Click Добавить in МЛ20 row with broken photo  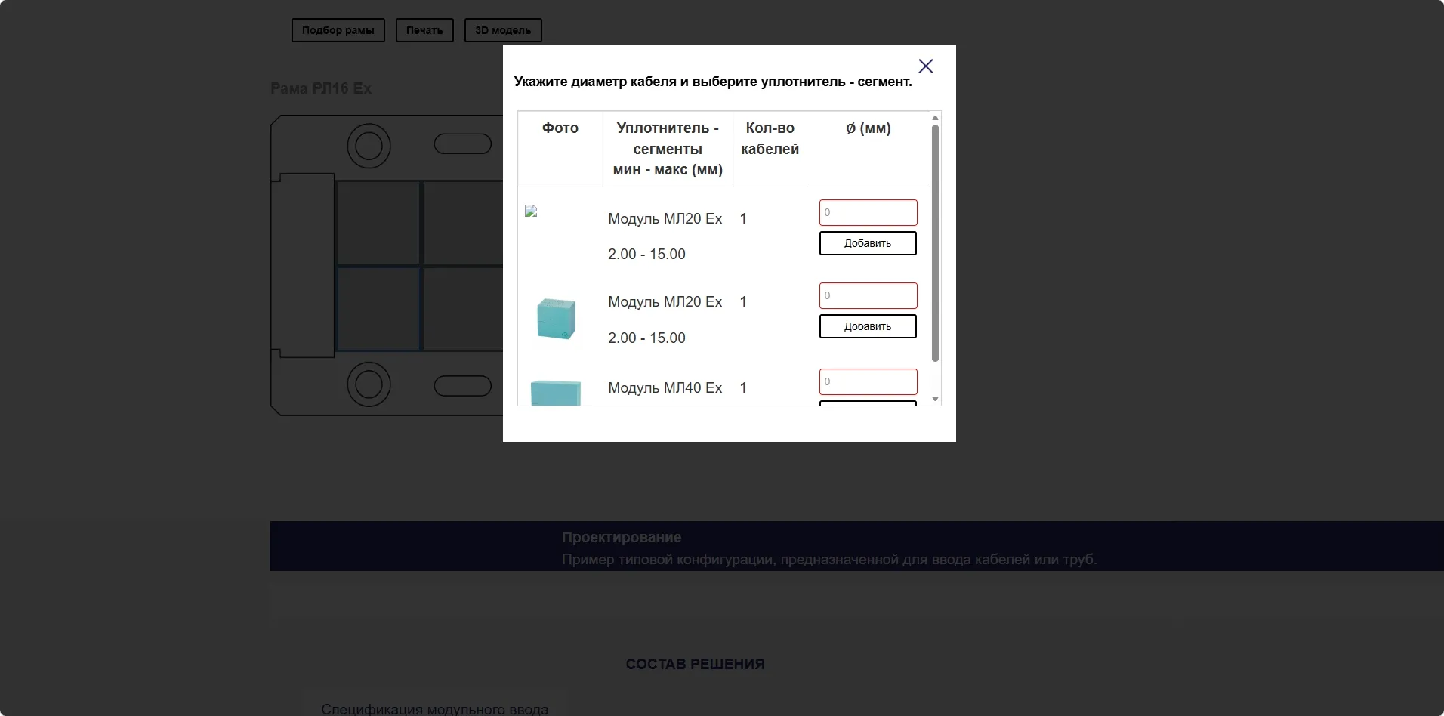click(x=868, y=243)
